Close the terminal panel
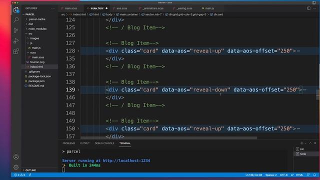320x180 pixels. click(x=315, y=143)
